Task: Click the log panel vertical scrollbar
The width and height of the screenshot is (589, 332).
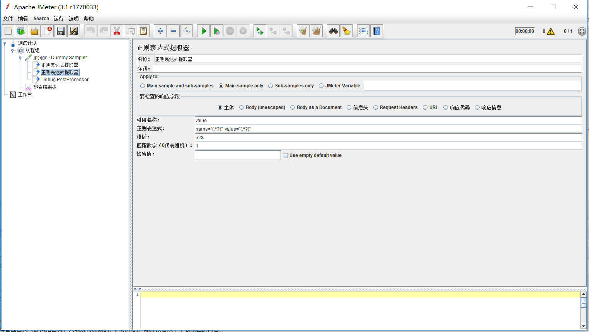Action: [584, 310]
